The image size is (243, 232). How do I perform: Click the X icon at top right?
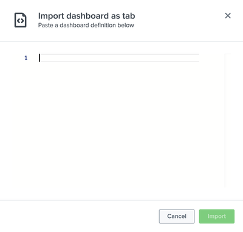click(x=228, y=16)
